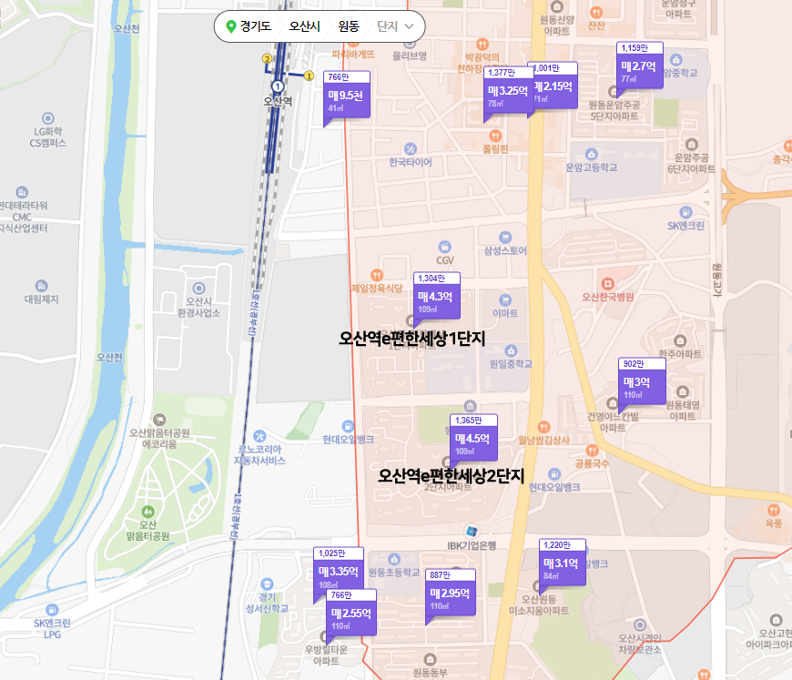This screenshot has width=792, height=680.
Task: Click the CGV cinema icon
Action: pyautogui.click(x=445, y=247)
